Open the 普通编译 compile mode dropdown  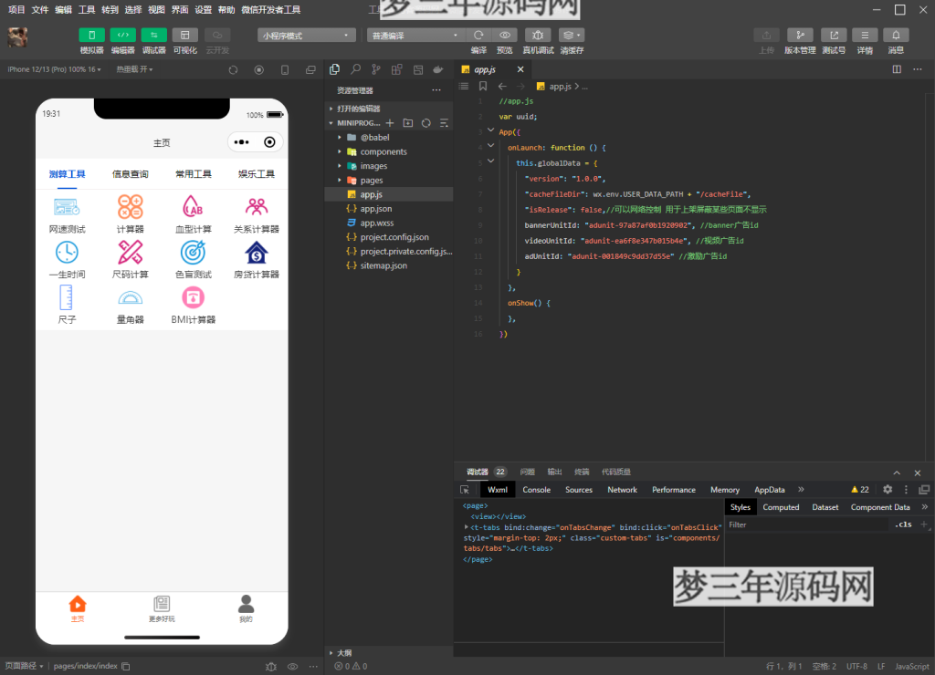pos(416,36)
